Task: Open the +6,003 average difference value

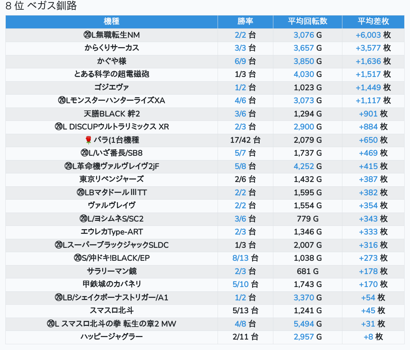Action: point(368,35)
